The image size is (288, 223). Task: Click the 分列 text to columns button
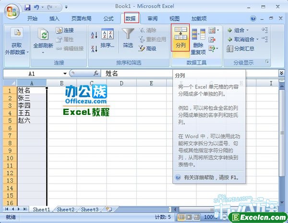tap(180, 37)
